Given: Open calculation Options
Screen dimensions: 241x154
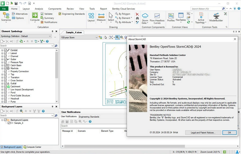Looking at the screenshot, I should point(18,18).
